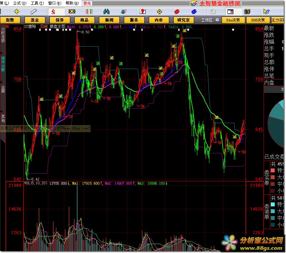This screenshot has height=253, width=286.
Task: Open the 新闻 tab
Action: tap(109, 20)
